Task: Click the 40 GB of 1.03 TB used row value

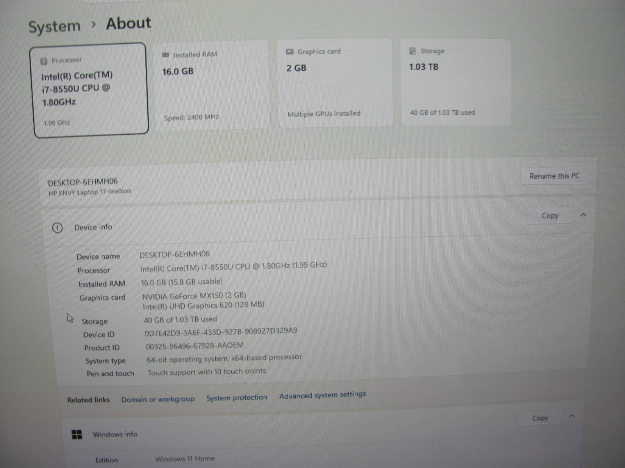Action: 180,319
